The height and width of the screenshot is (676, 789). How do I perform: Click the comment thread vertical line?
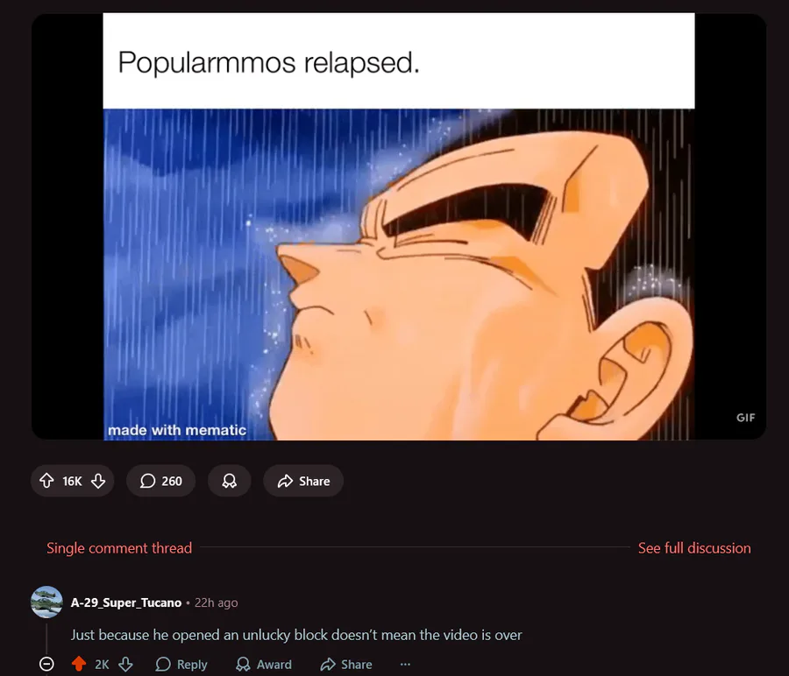(x=46, y=637)
